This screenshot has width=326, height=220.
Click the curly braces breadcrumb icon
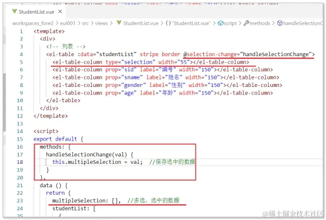168,23
